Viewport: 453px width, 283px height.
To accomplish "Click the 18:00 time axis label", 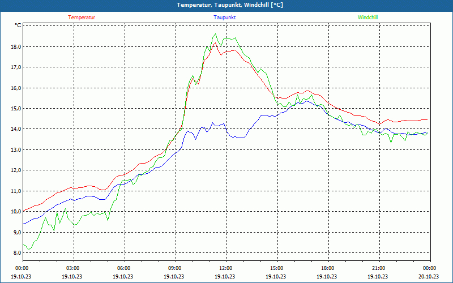I will coord(327,268).
